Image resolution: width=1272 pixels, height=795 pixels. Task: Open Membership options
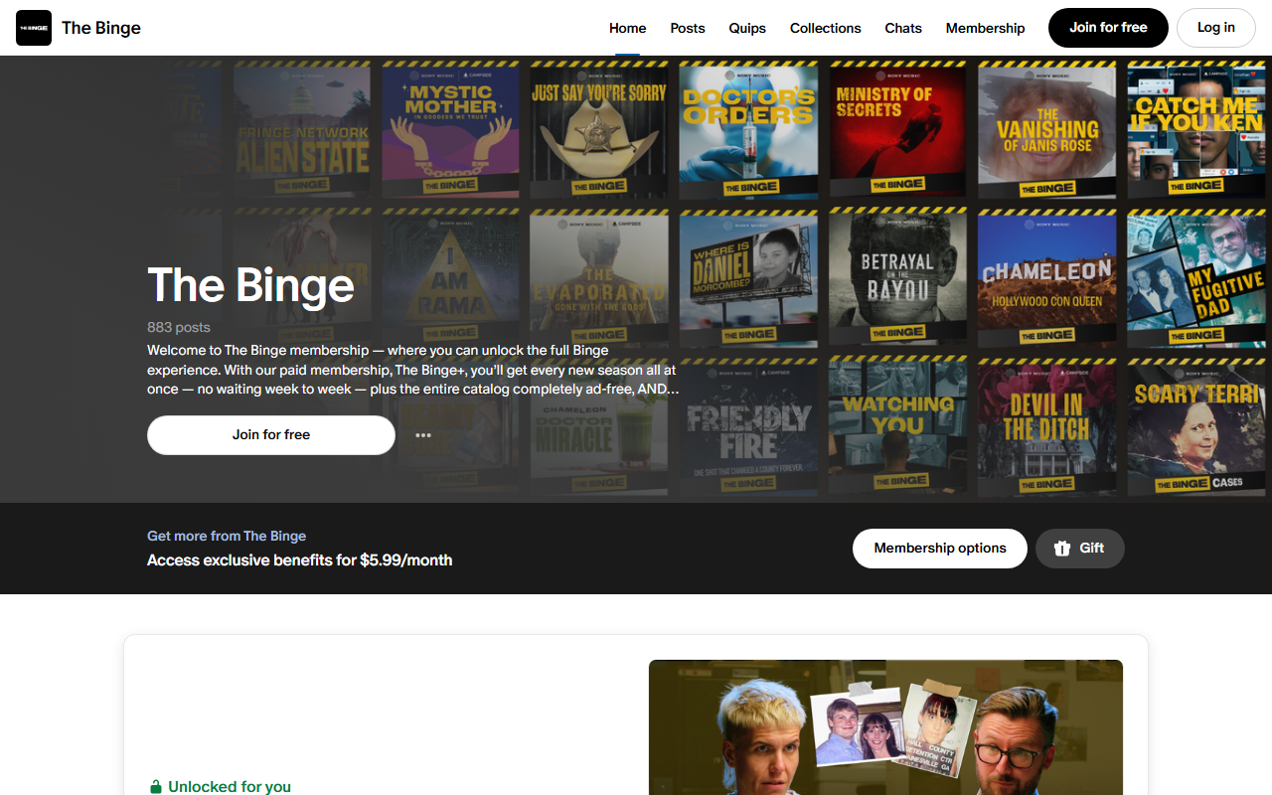pyautogui.click(x=940, y=549)
